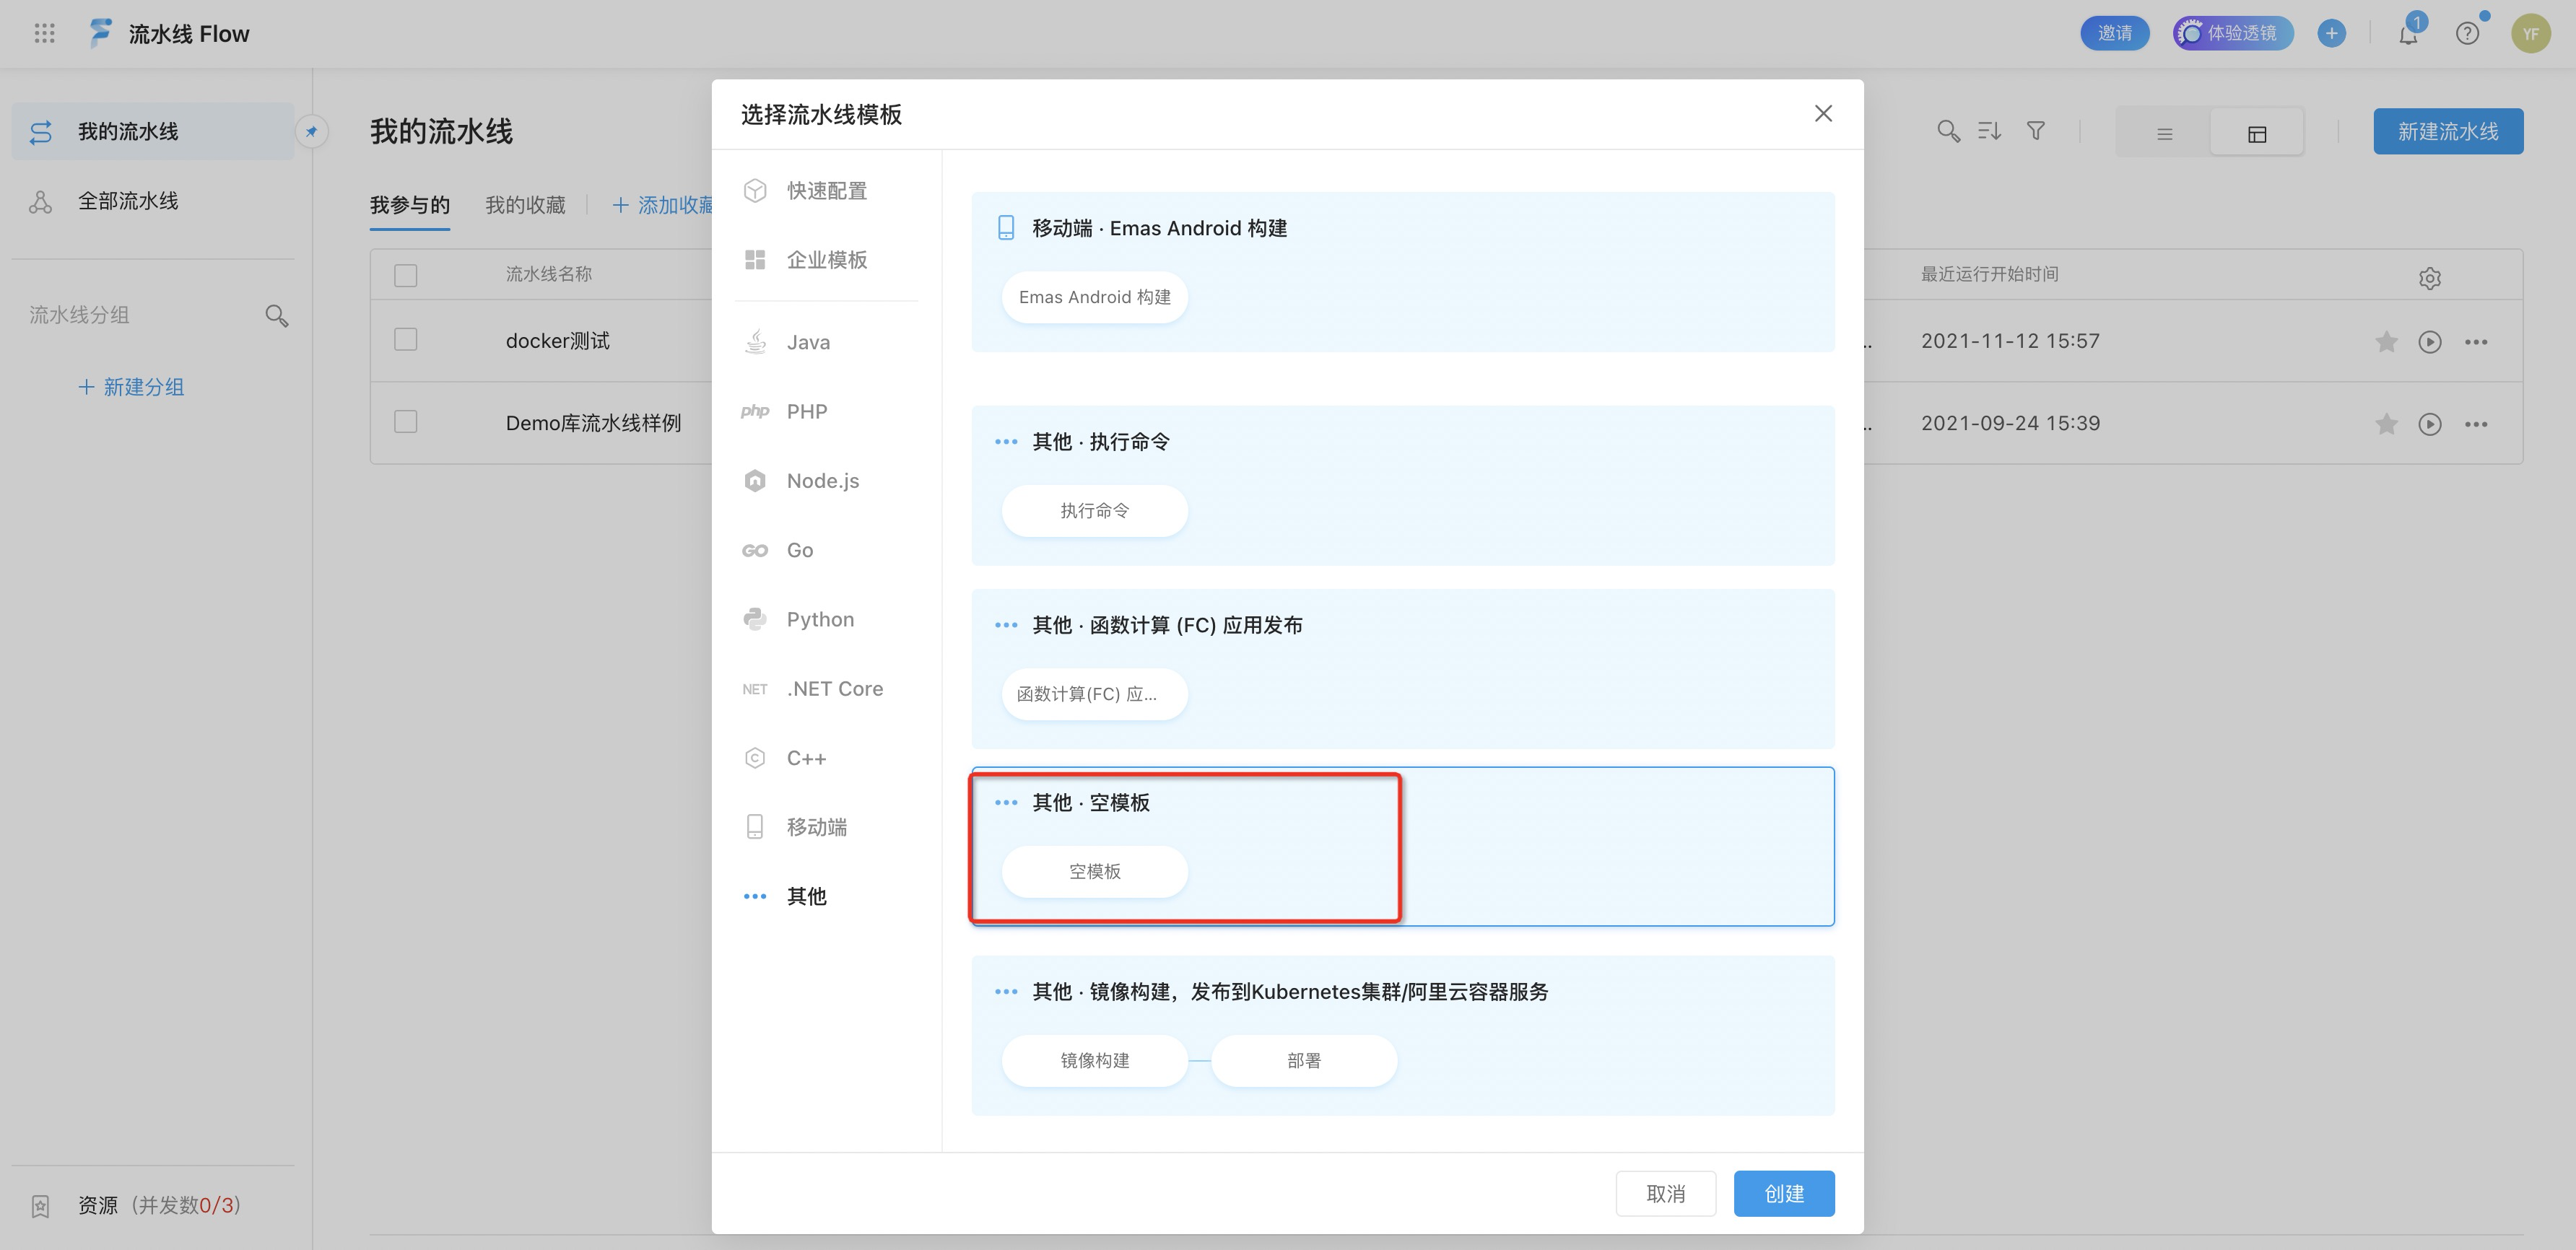
Task: Run the docker测试 pipeline play icon
Action: pos(2429,342)
